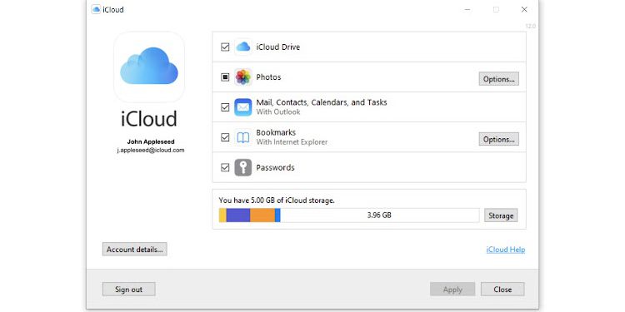This screenshot has width=625, height=312.
Task: Click the iCloud Drive label
Action: tap(277, 47)
